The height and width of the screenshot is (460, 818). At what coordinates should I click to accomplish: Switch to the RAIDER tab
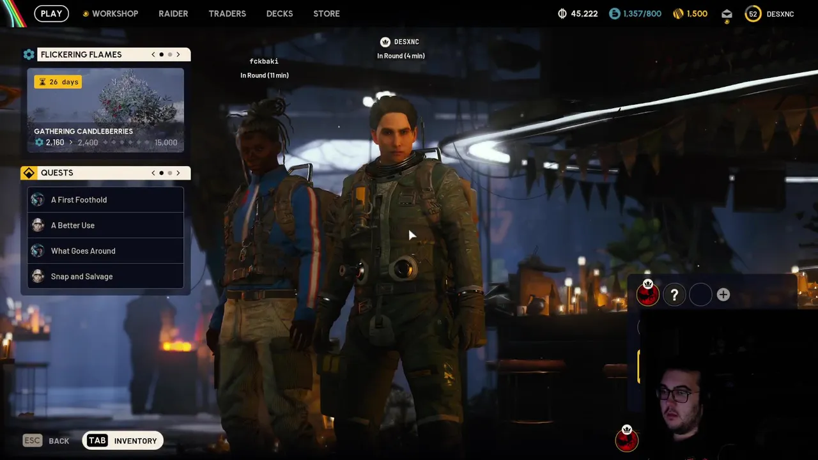pos(173,13)
